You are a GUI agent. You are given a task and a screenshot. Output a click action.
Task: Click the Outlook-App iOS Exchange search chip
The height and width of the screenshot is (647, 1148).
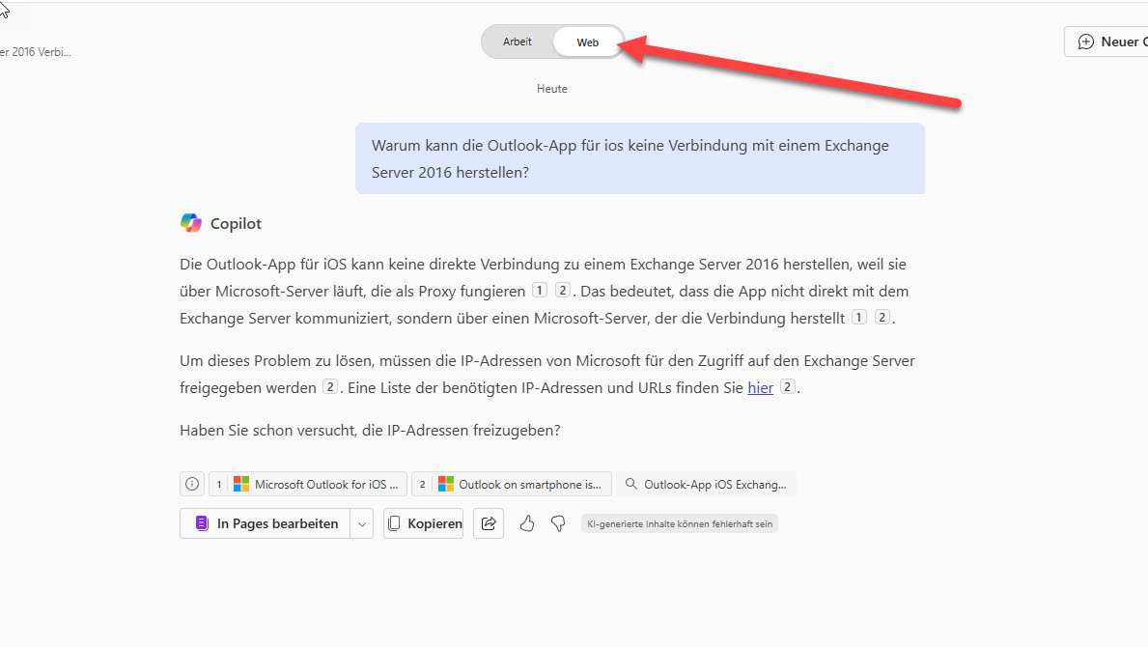[706, 484]
